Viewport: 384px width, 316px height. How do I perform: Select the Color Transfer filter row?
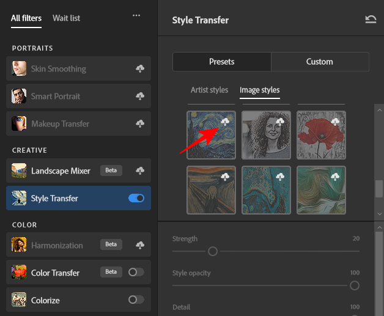[79, 272]
